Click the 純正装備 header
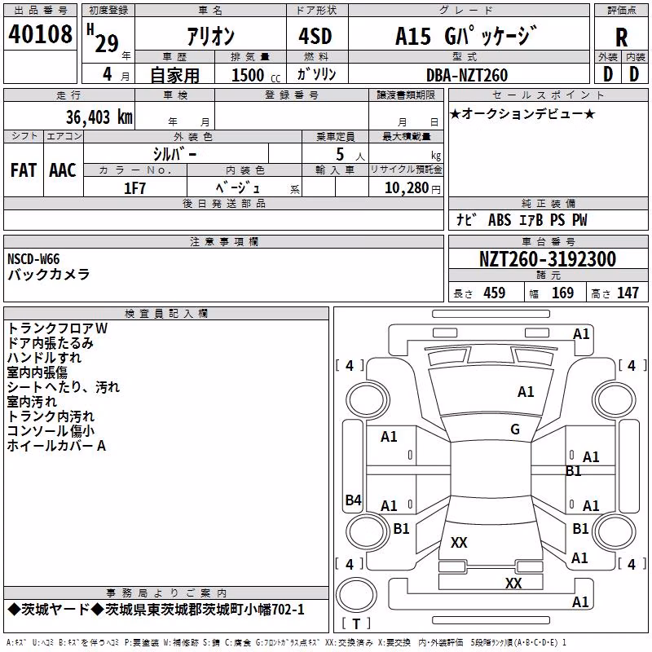652x652 pixels. click(548, 203)
